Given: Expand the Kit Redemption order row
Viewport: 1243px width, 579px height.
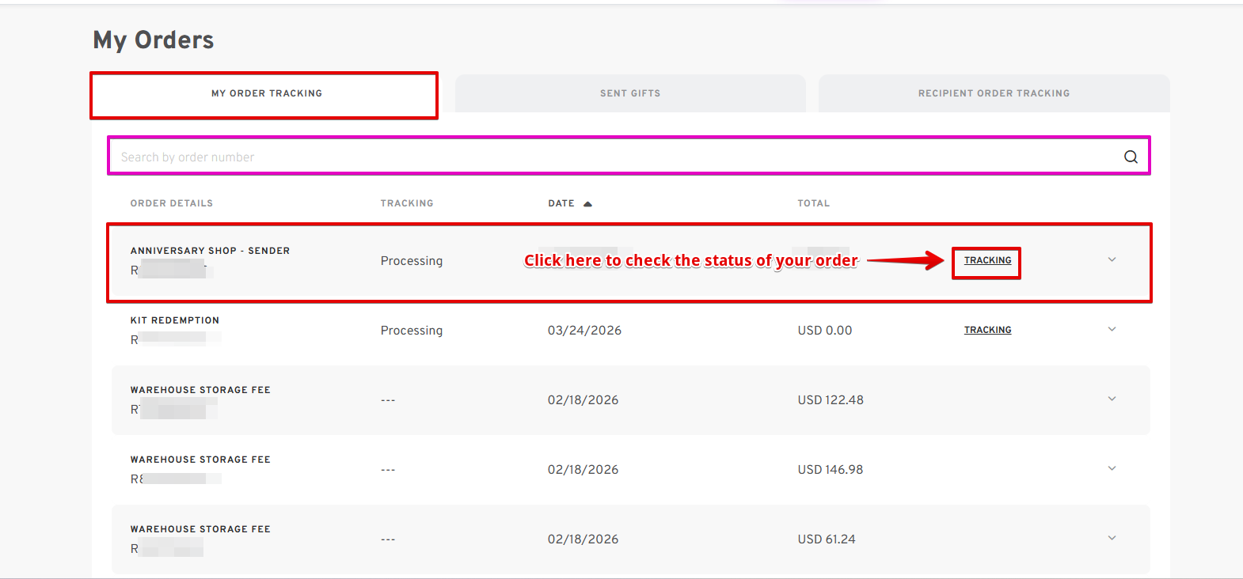Looking at the screenshot, I should click(x=1112, y=329).
